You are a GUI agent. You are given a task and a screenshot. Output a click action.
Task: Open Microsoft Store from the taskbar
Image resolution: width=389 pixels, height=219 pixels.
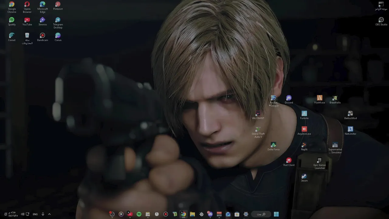tap(237, 214)
